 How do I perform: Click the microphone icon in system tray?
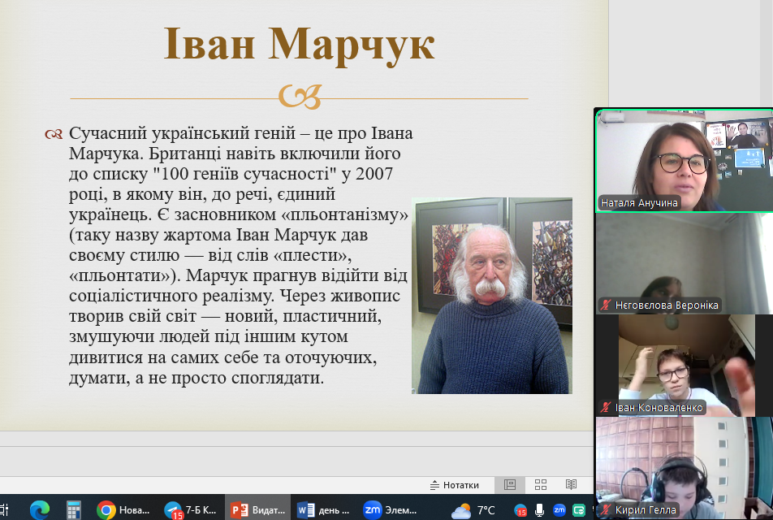point(540,510)
